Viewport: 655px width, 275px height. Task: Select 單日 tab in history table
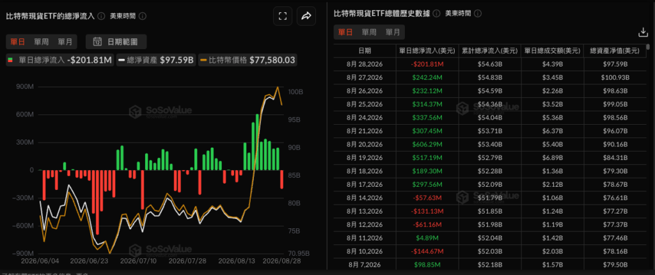click(x=345, y=32)
